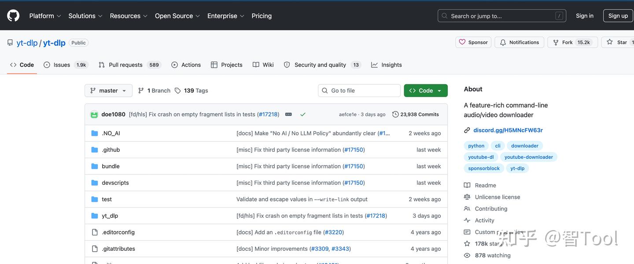Click the .gitattributes file icon
This screenshot has width=634, height=264.
(95, 249)
